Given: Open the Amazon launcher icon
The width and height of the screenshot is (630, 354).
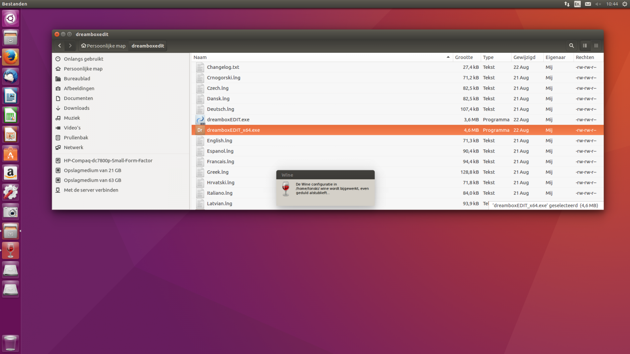Looking at the screenshot, I should click(11, 173).
